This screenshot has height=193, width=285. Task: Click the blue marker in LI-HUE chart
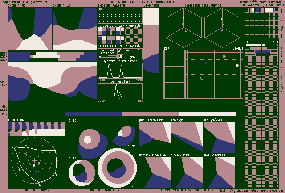coord(206,63)
